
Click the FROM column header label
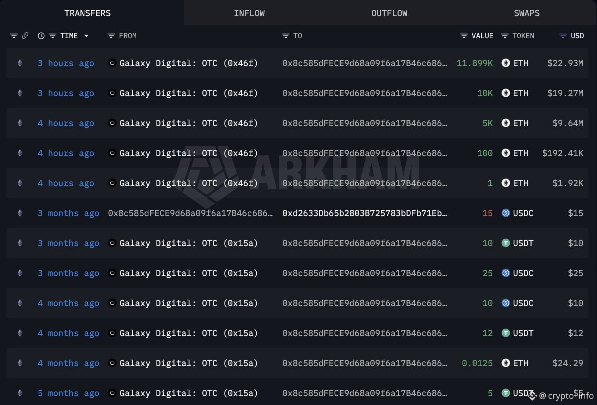128,36
